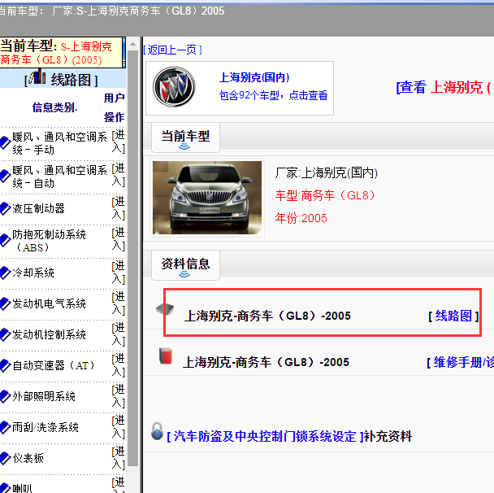Screen dimensions: 494x493
Task: Click 进入 for 外部照明系统
Action: click(x=118, y=396)
